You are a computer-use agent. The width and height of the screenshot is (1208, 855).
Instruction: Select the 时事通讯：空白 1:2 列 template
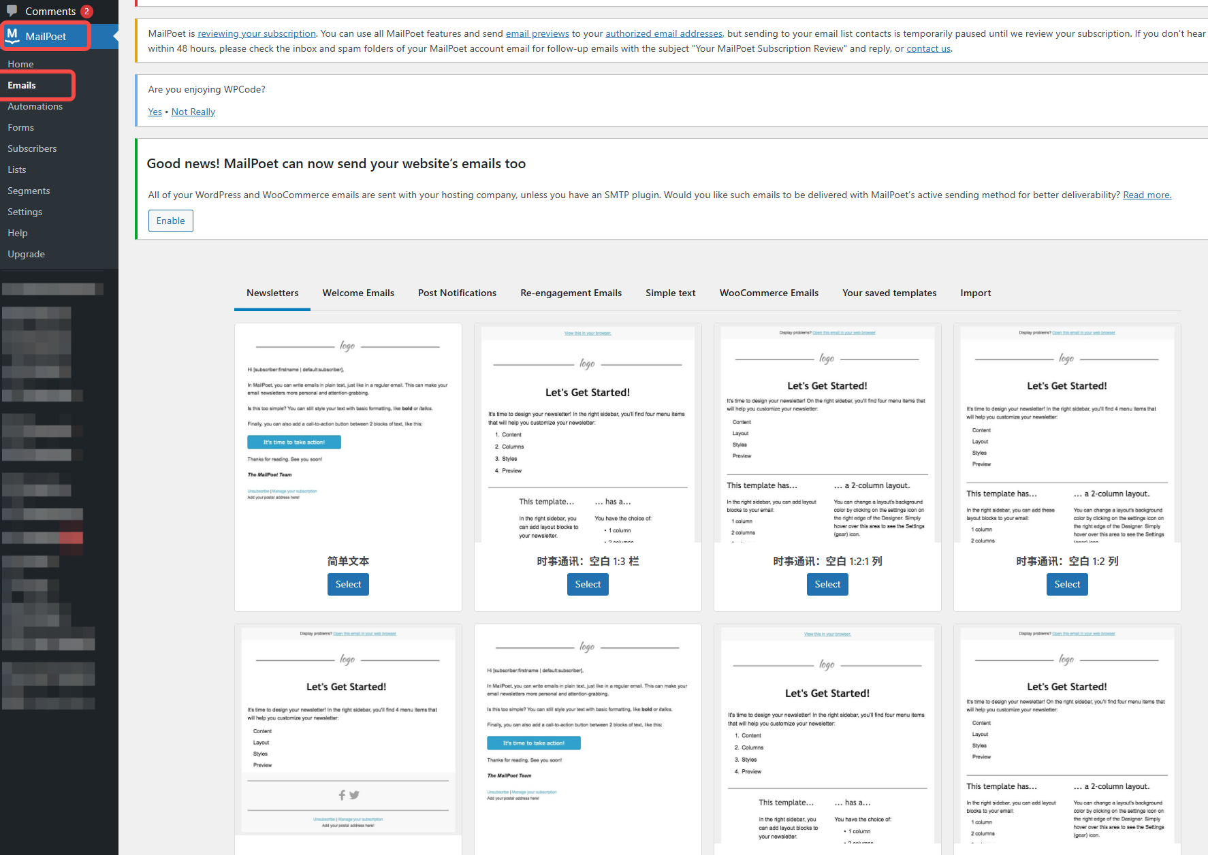tap(1067, 584)
